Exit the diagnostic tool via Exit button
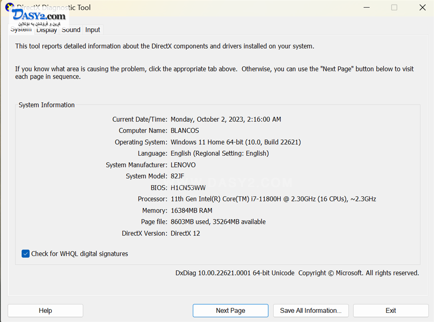434x322 pixels. tap(391, 311)
